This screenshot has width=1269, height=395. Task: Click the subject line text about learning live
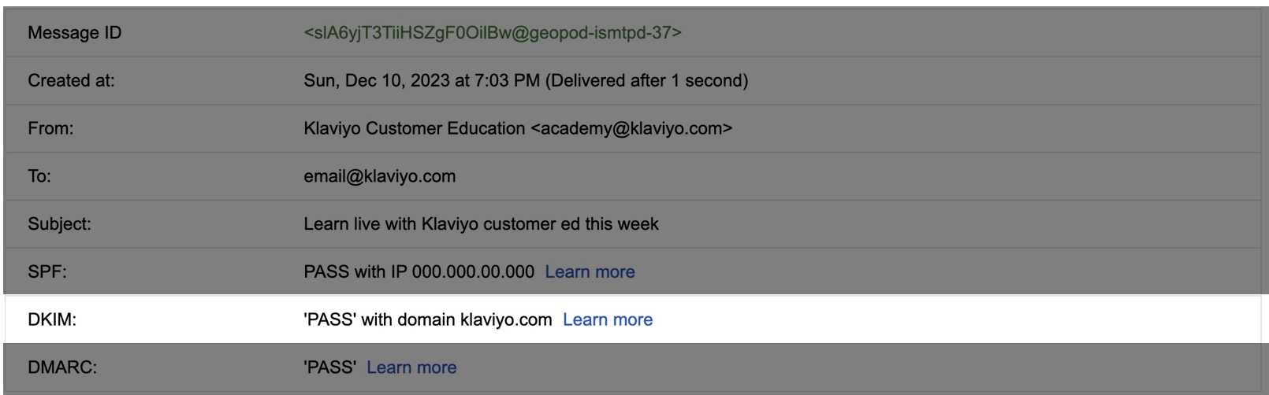(x=481, y=224)
